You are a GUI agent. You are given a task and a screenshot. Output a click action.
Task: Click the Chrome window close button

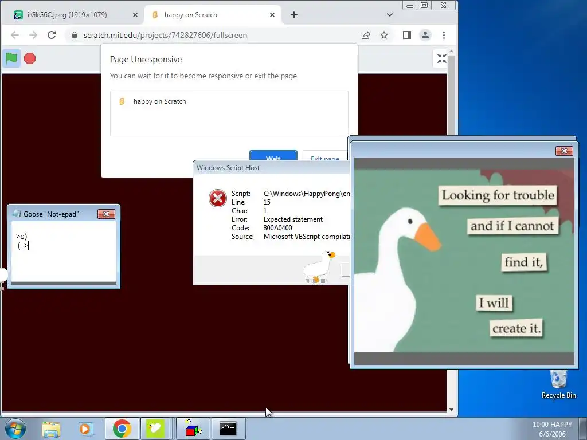point(444,6)
